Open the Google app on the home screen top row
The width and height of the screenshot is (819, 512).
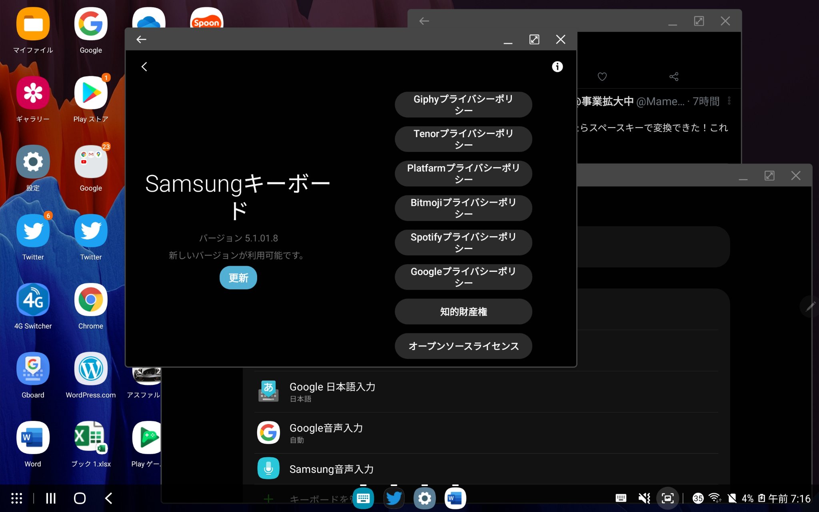coord(91,24)
